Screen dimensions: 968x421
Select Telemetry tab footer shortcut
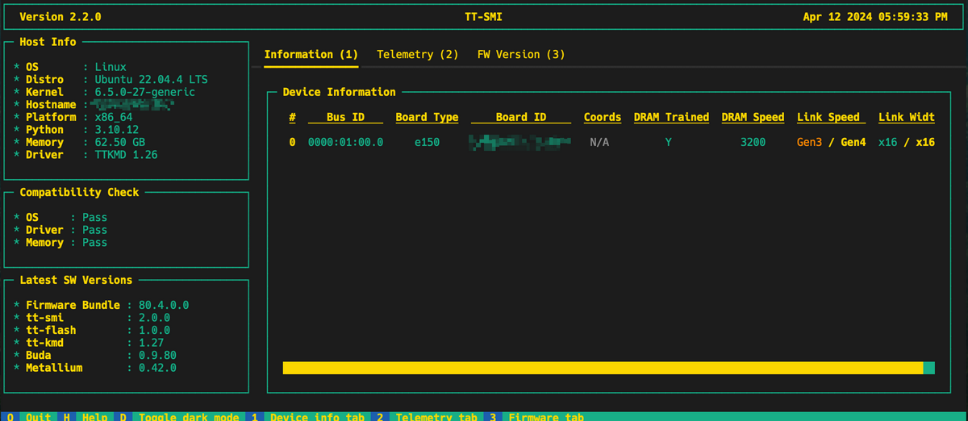point(436,417)
